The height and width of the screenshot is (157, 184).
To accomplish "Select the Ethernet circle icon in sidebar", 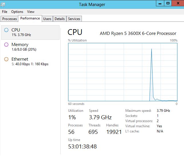I will pos(6,59).
